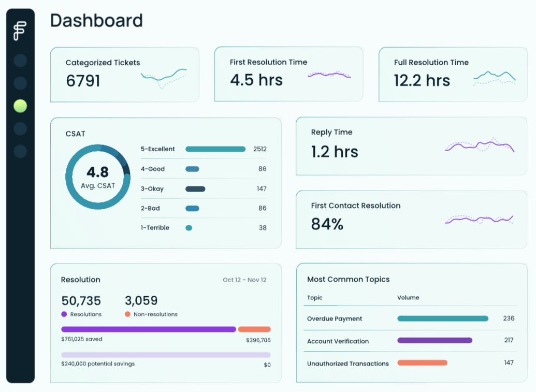Click the orange Non-resolutions legend dot
The height and width of the screenshot is (392, 536).
pos(127,314)
